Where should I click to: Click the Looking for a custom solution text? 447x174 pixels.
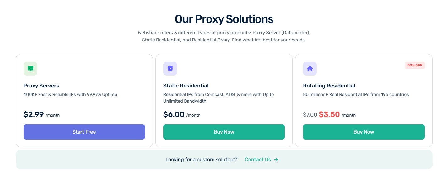(201, 160)
